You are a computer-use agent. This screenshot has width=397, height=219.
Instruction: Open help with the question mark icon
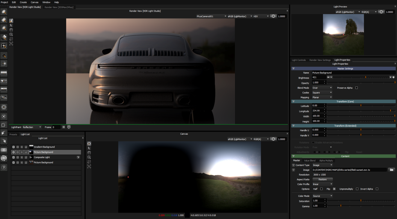[4, 167]
